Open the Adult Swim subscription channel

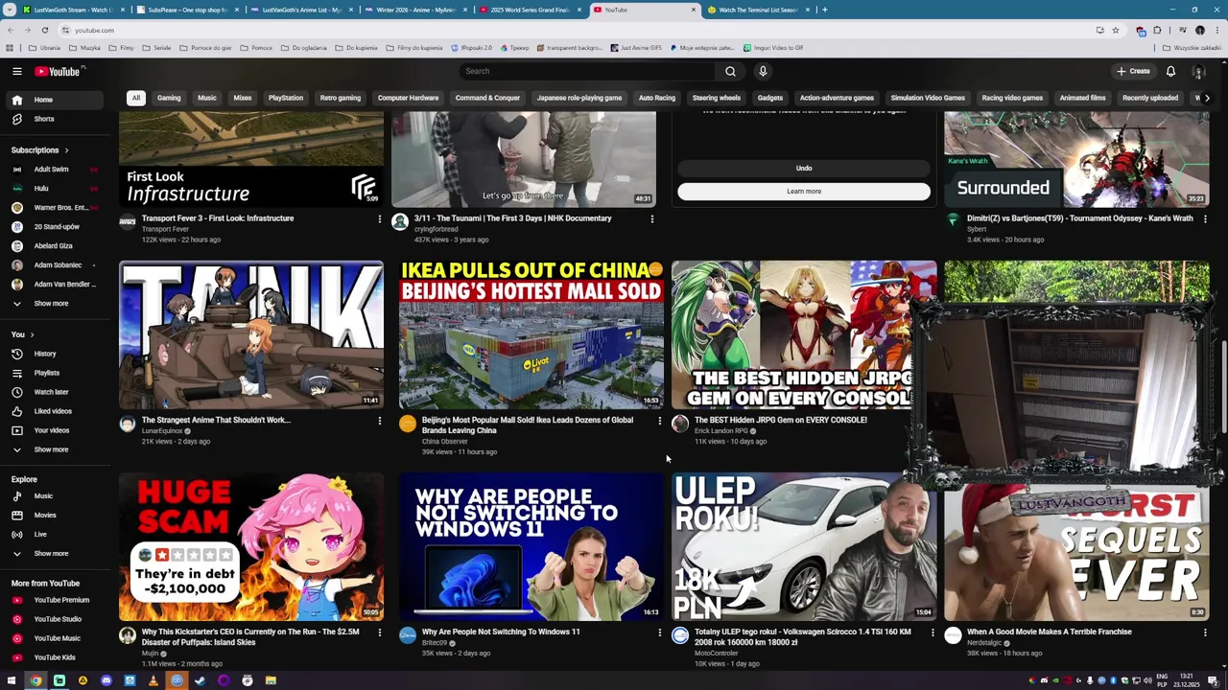pos(57,169)
